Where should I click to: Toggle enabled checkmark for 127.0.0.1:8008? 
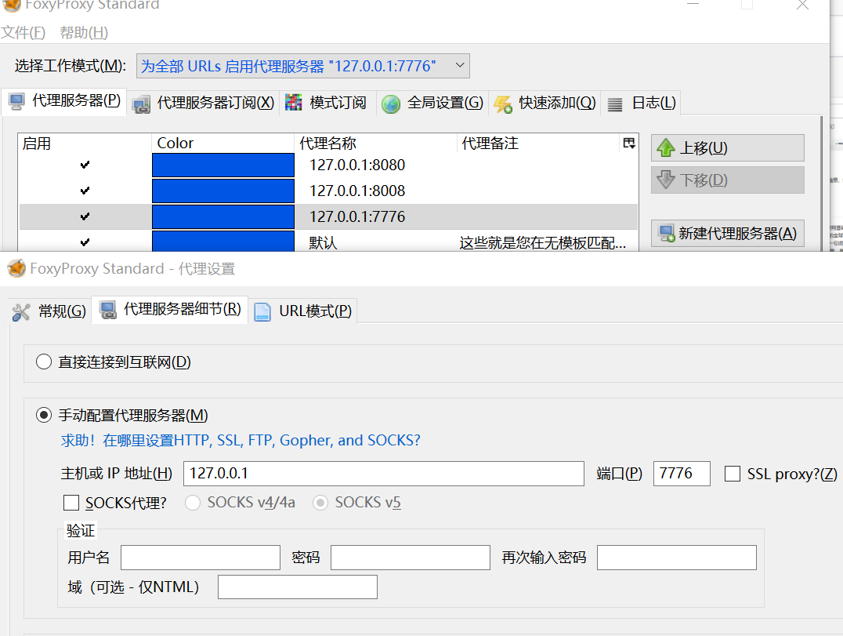point(85,191)
